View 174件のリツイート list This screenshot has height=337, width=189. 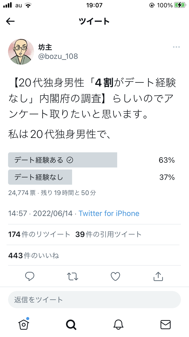coord(39,234)
